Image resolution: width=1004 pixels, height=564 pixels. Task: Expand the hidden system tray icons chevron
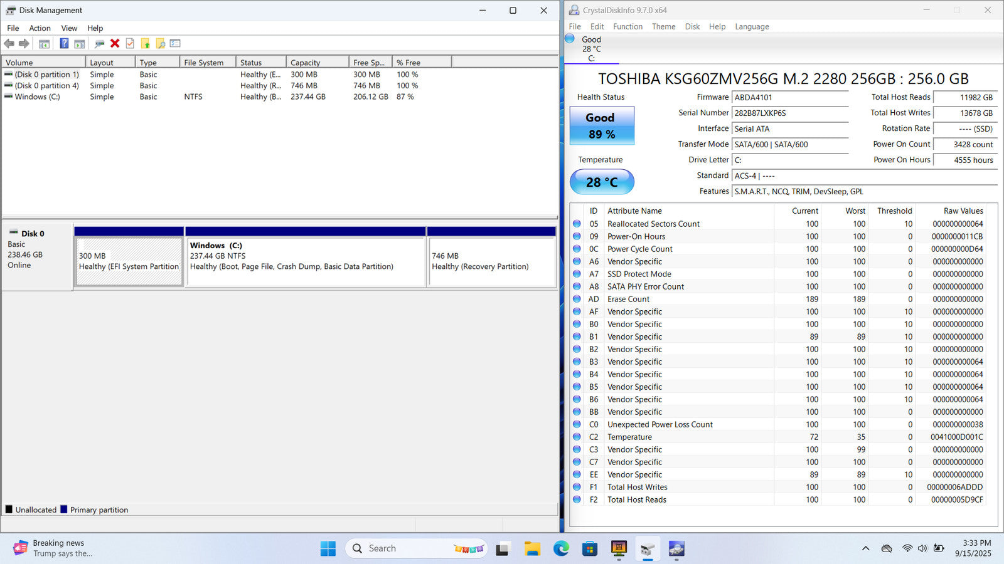pos(865,548)
